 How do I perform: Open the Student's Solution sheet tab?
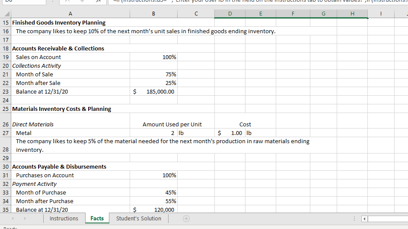(x=139, y=218)
